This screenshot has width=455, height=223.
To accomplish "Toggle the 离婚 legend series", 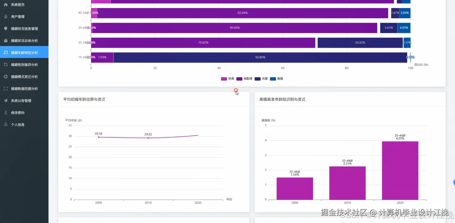I will pos(276,79).
